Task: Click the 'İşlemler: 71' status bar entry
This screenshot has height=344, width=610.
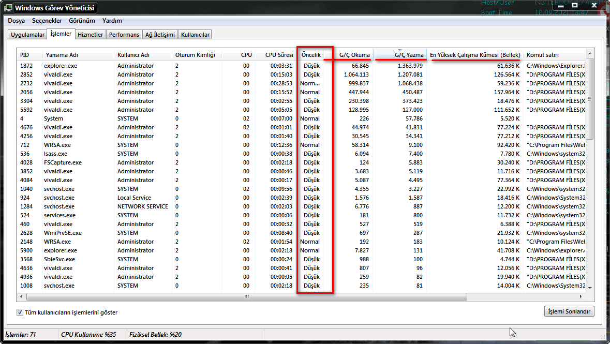Action: [21, 335]
